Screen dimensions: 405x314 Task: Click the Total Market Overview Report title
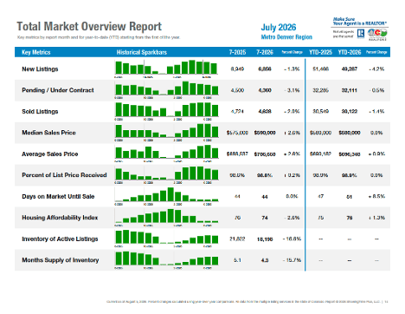89,26
